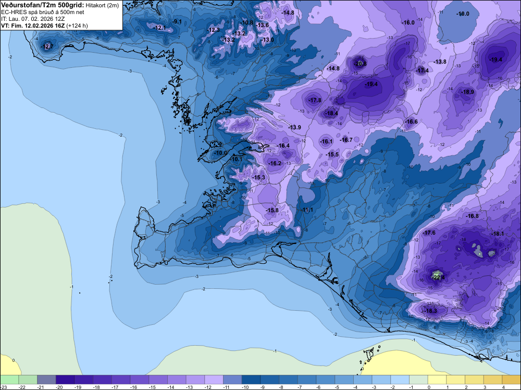Select the -15.8 temperature value

(x=272, y=210)
